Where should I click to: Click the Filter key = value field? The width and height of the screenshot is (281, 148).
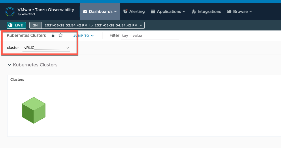150,36
